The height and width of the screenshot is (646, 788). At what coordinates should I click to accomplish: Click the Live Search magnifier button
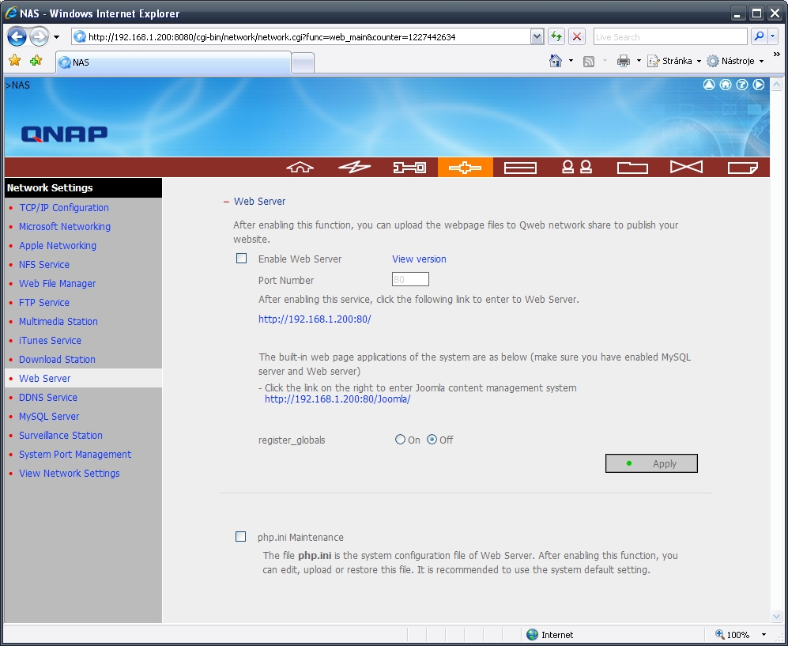point(759,36)
